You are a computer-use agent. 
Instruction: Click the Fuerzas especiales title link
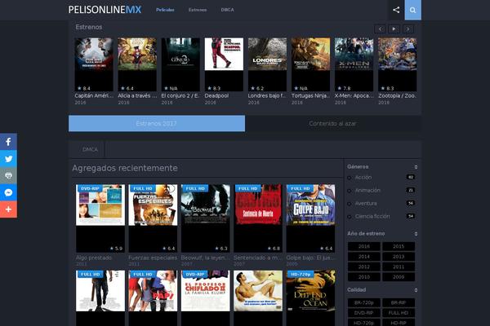153,258
